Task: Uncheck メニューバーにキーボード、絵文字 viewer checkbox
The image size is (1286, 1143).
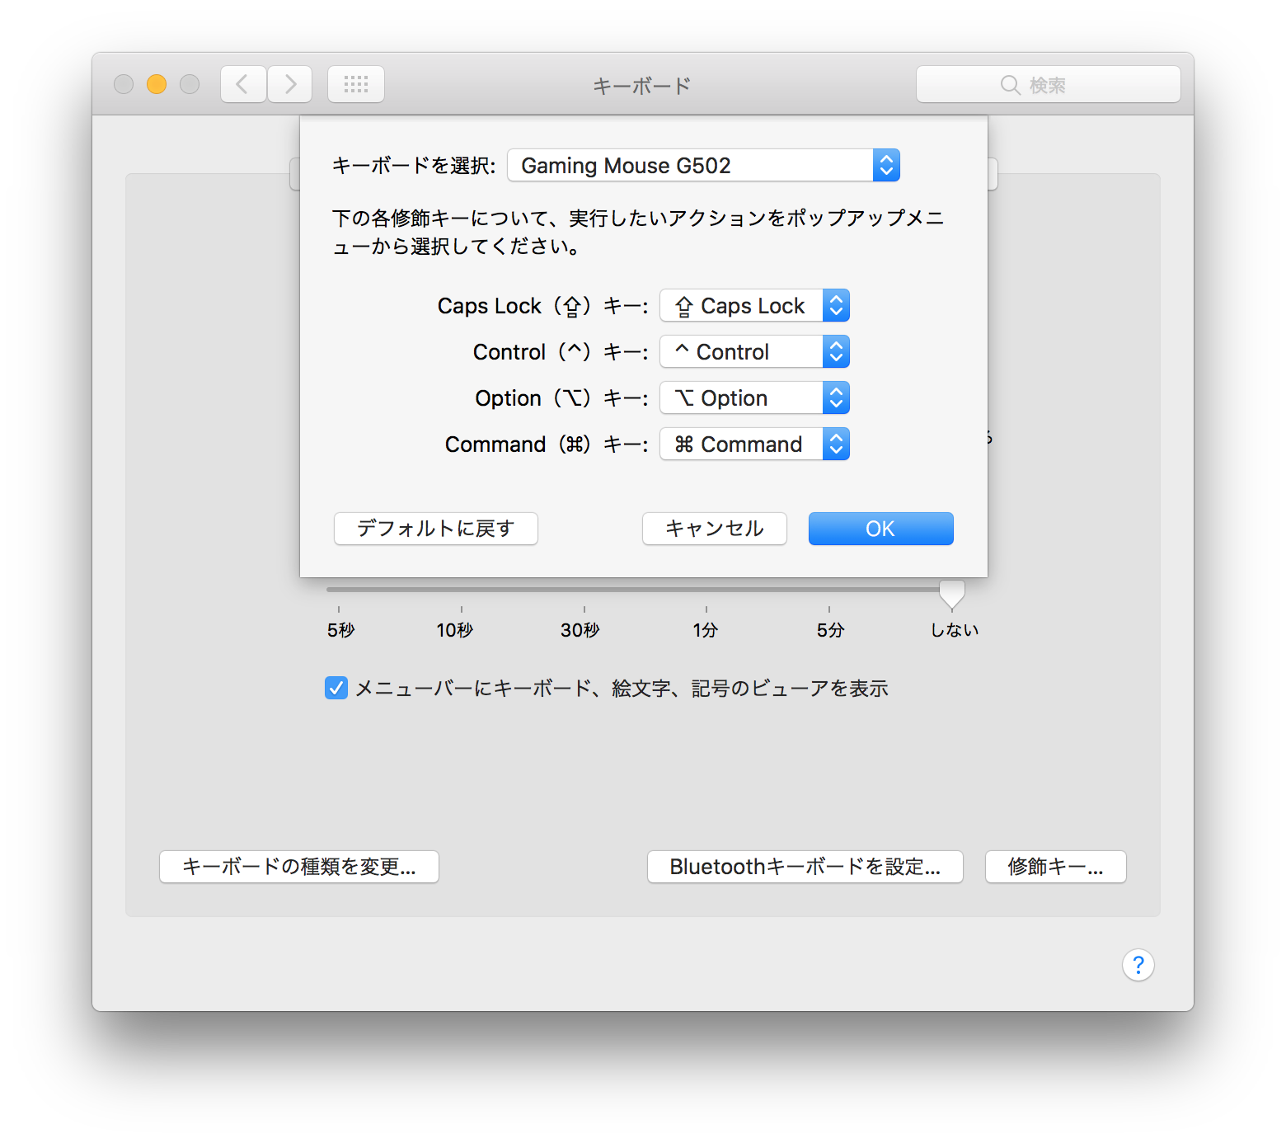Action: point(336,688)
